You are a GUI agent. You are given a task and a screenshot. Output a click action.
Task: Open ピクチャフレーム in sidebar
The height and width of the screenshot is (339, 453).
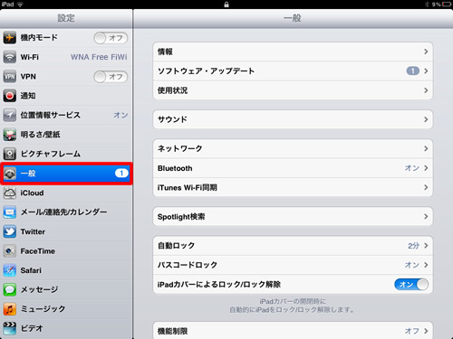tap(66, 154)
